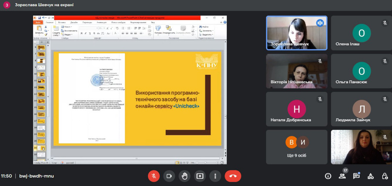The image size is (392, 186).
Task: Select slide 17 thumbnail in slide panel
Action: coord(41,121)
